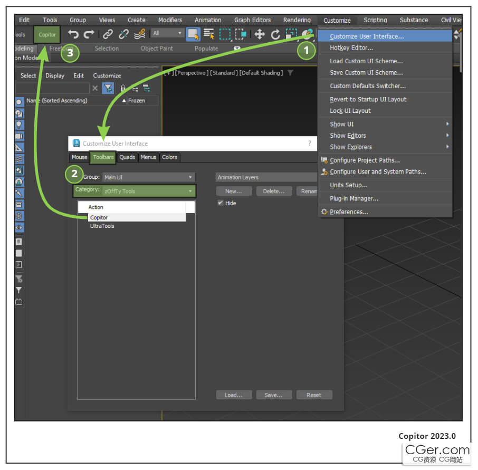Toggle the Window/Crossing selection button
Image resolution: width=478 pixels, height=470 pixels.
pos(240,34)
